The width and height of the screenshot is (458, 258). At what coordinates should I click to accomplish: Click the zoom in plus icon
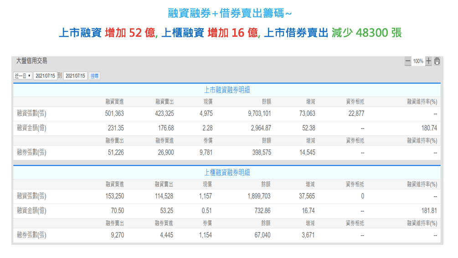point(428,61)
